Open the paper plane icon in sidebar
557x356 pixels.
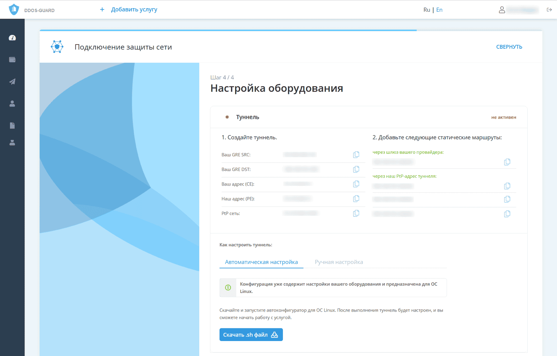[12, 82]
